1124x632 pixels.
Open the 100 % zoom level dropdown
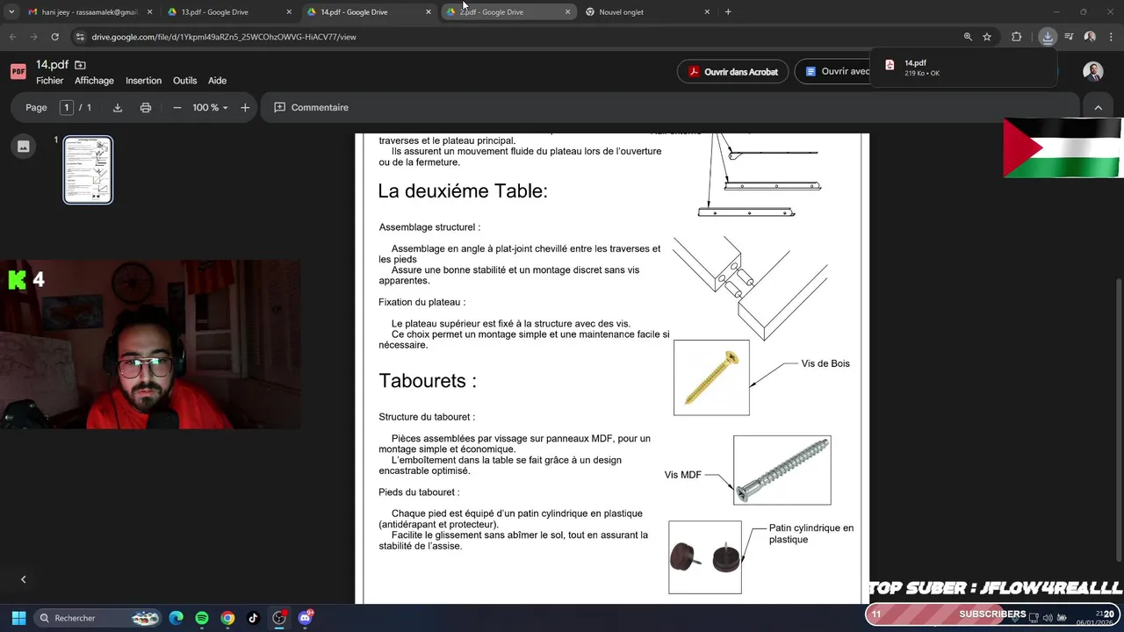point(210,107)
